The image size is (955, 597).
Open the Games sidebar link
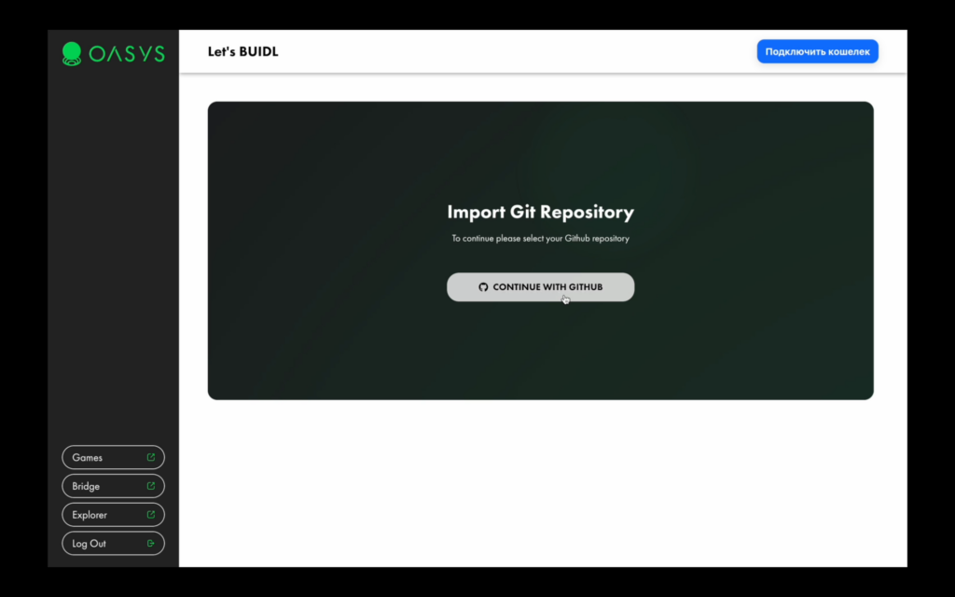pos(113,457)
